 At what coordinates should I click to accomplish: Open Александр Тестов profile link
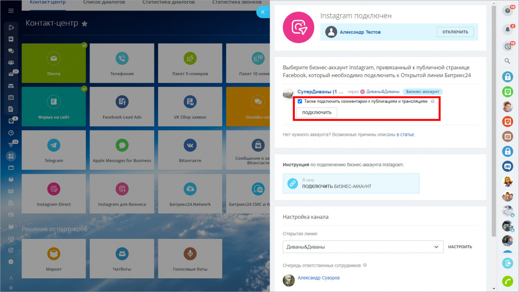[360, 32]
